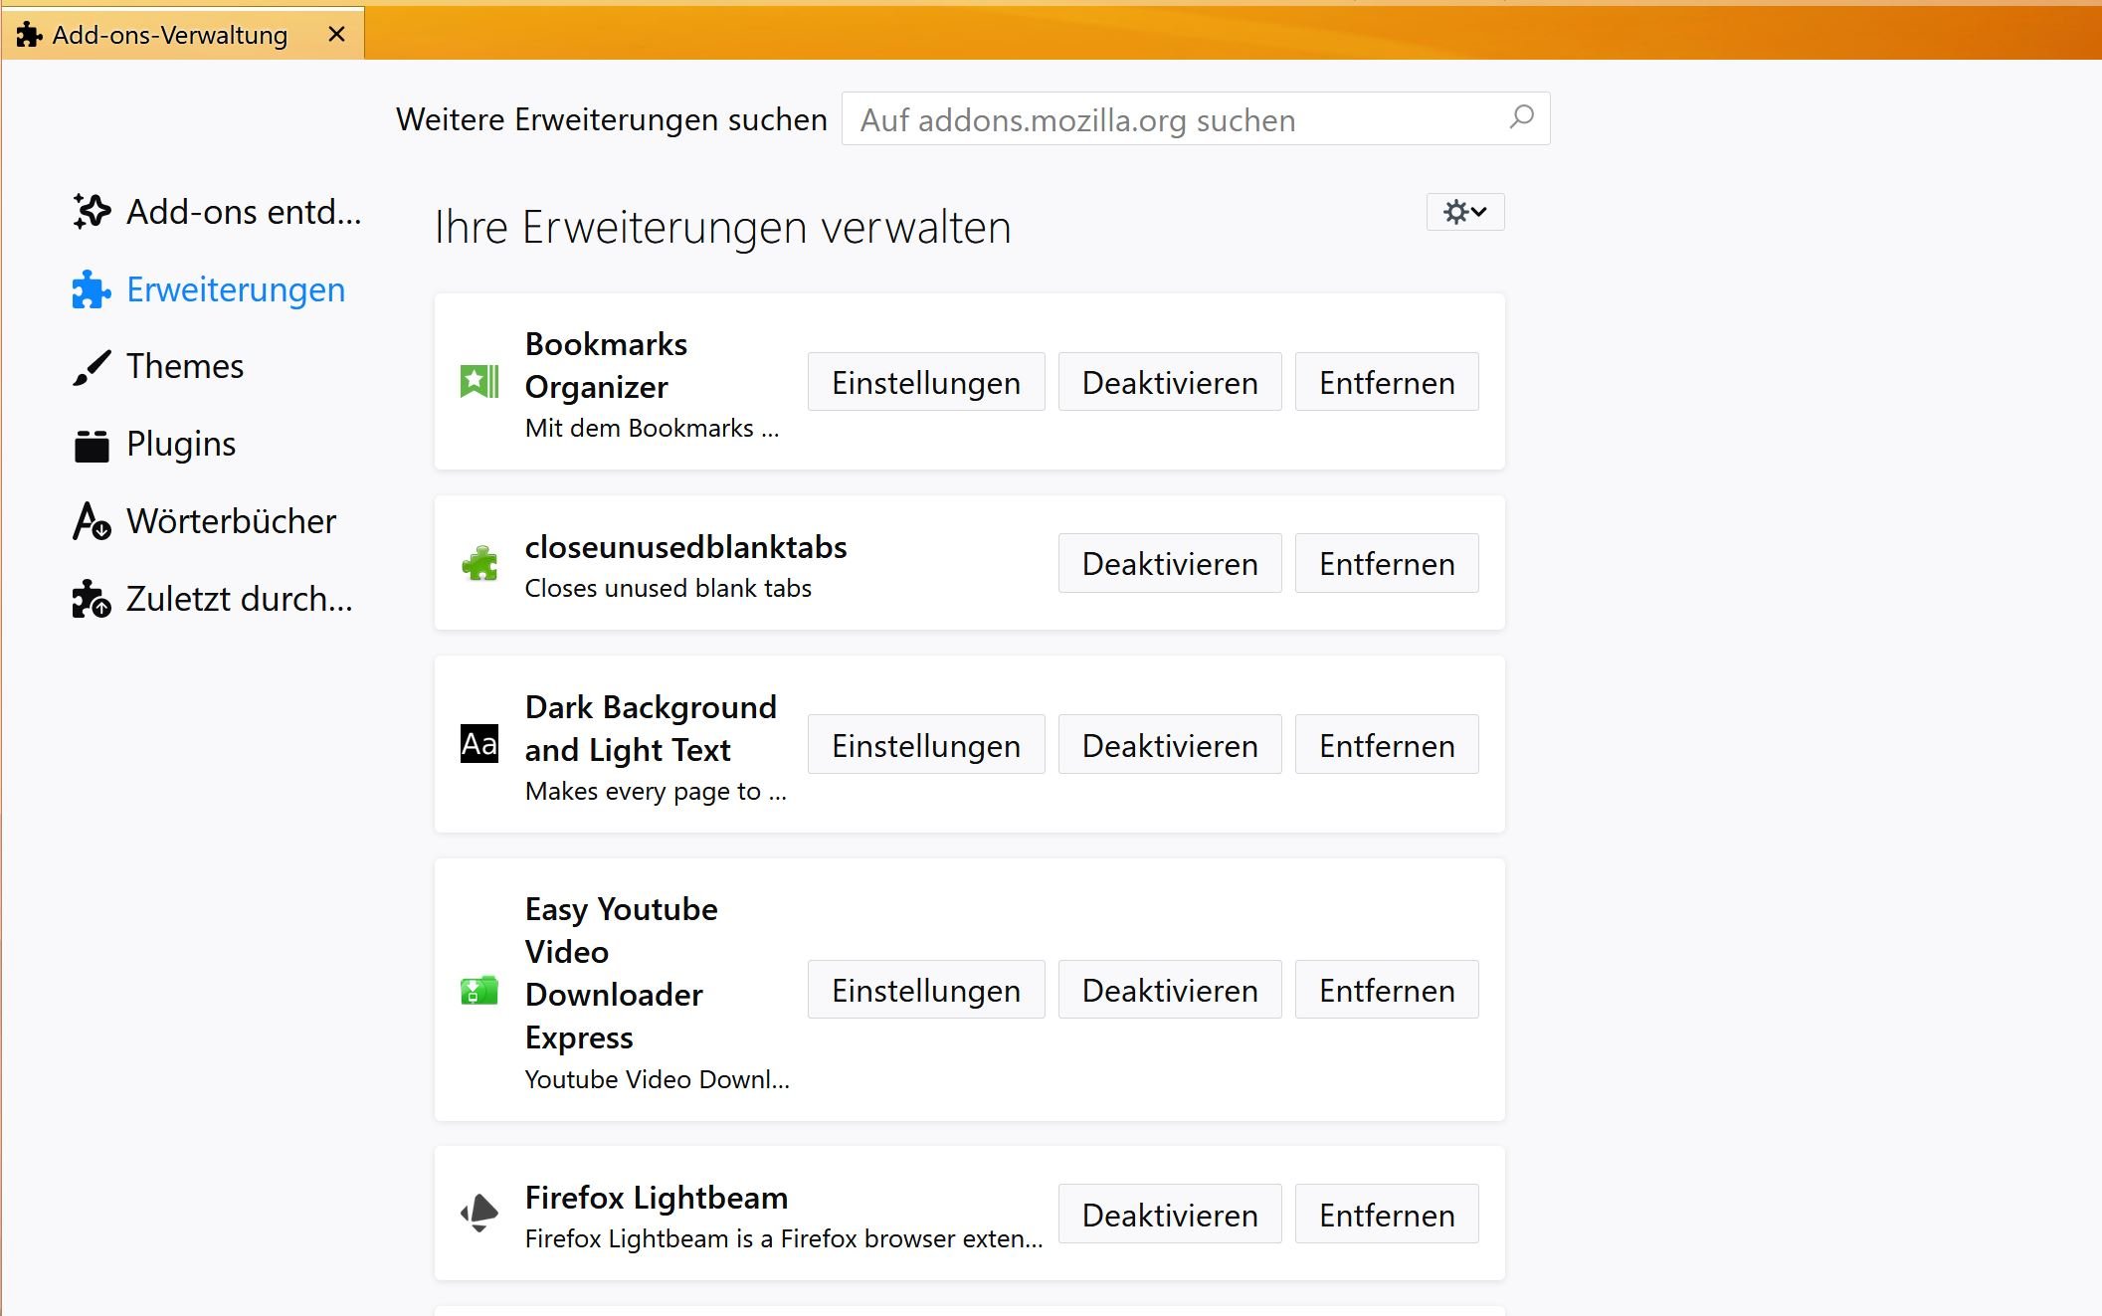Click the Dark Background Aa icon
Screen dimensions: 2102x1316
click(x=479, y=744)
